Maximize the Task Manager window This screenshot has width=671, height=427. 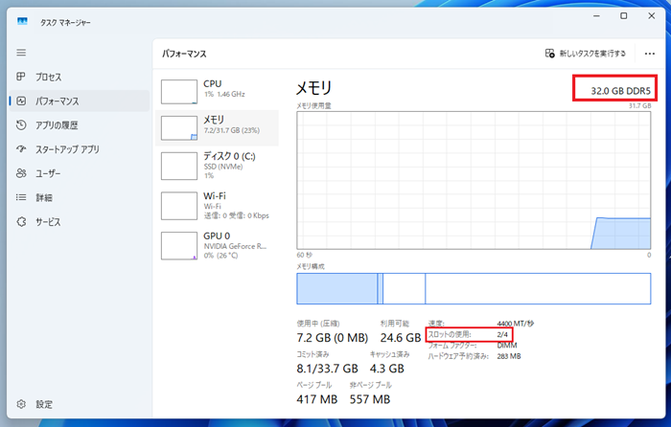[623, 16]
